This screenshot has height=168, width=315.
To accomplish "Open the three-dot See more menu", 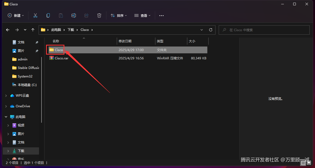I will [x=161, y=15].
